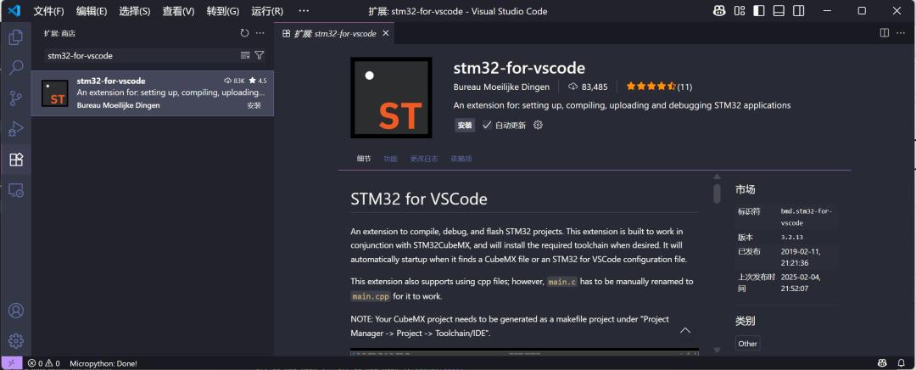Open Copilot status icon in status bar
The image size is (916, 370).
[x=882, y=363]
